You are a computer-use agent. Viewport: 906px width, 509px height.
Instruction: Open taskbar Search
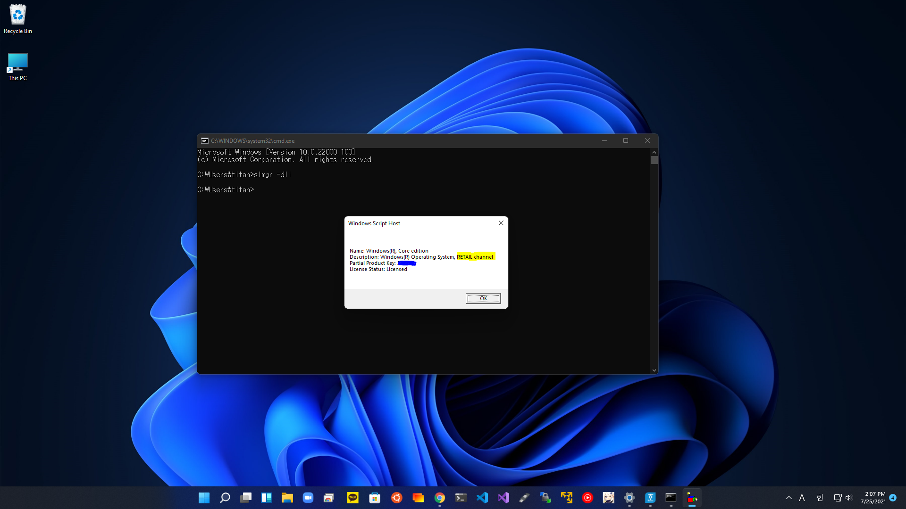(225, 498)
